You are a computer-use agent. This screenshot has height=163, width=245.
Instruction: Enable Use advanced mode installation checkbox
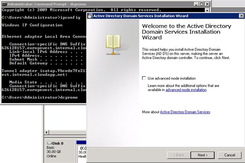click(x=144, y=78)
